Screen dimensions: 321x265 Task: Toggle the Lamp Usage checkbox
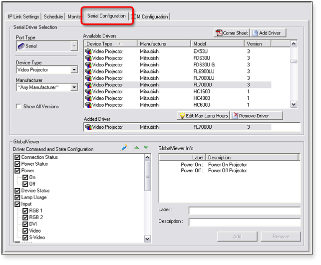(18, 198)
